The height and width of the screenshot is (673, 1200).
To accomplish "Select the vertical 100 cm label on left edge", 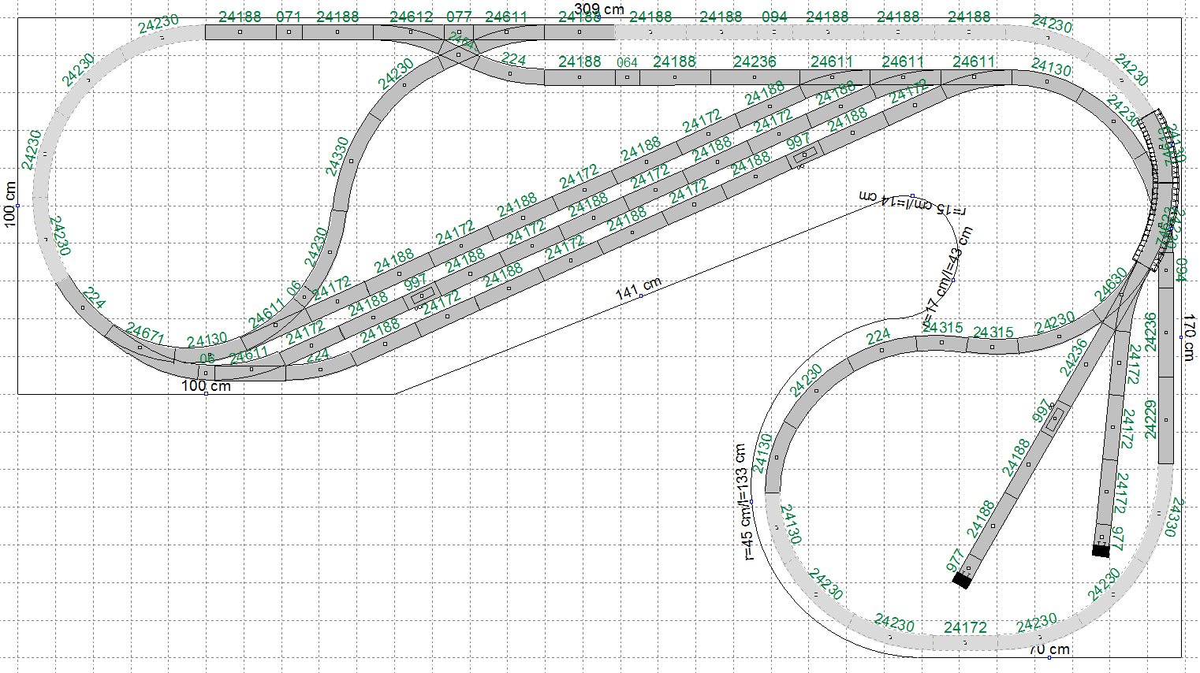I will [10, 205].
